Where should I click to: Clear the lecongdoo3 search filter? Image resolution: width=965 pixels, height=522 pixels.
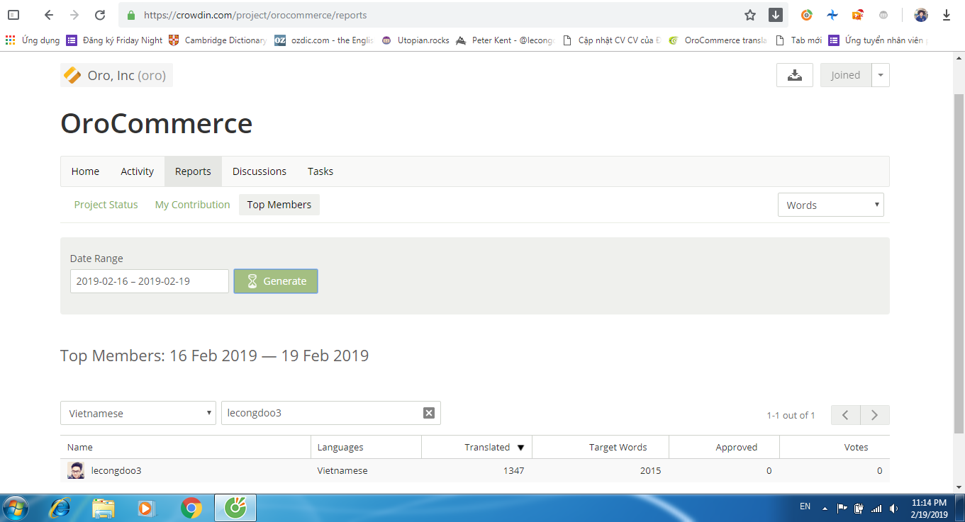(428, 413)
